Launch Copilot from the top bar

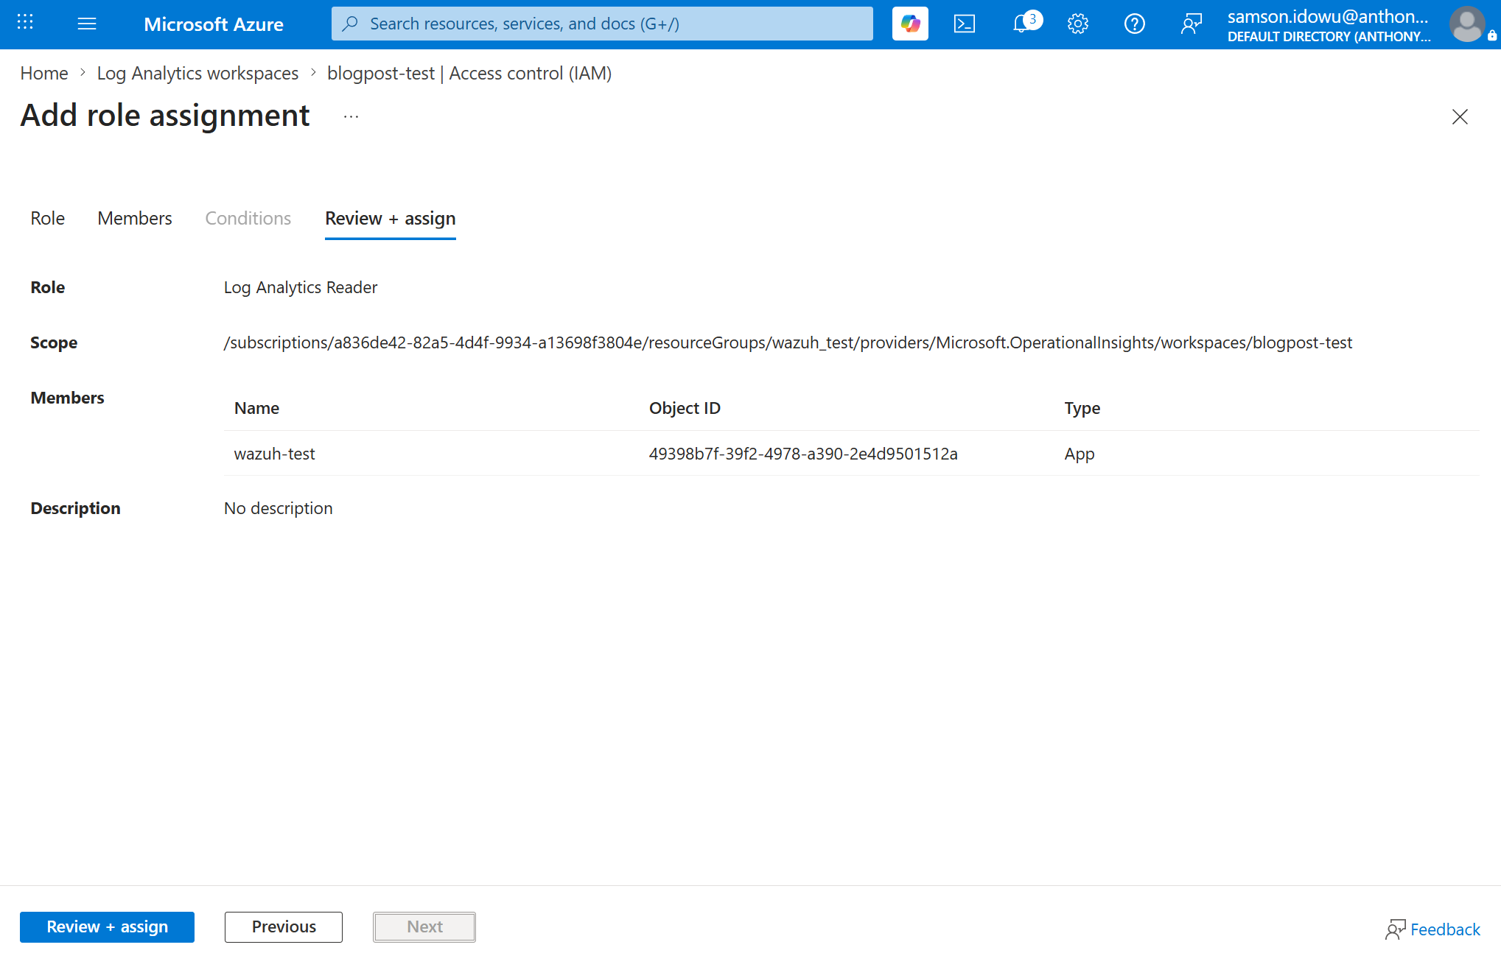[910, 24]
